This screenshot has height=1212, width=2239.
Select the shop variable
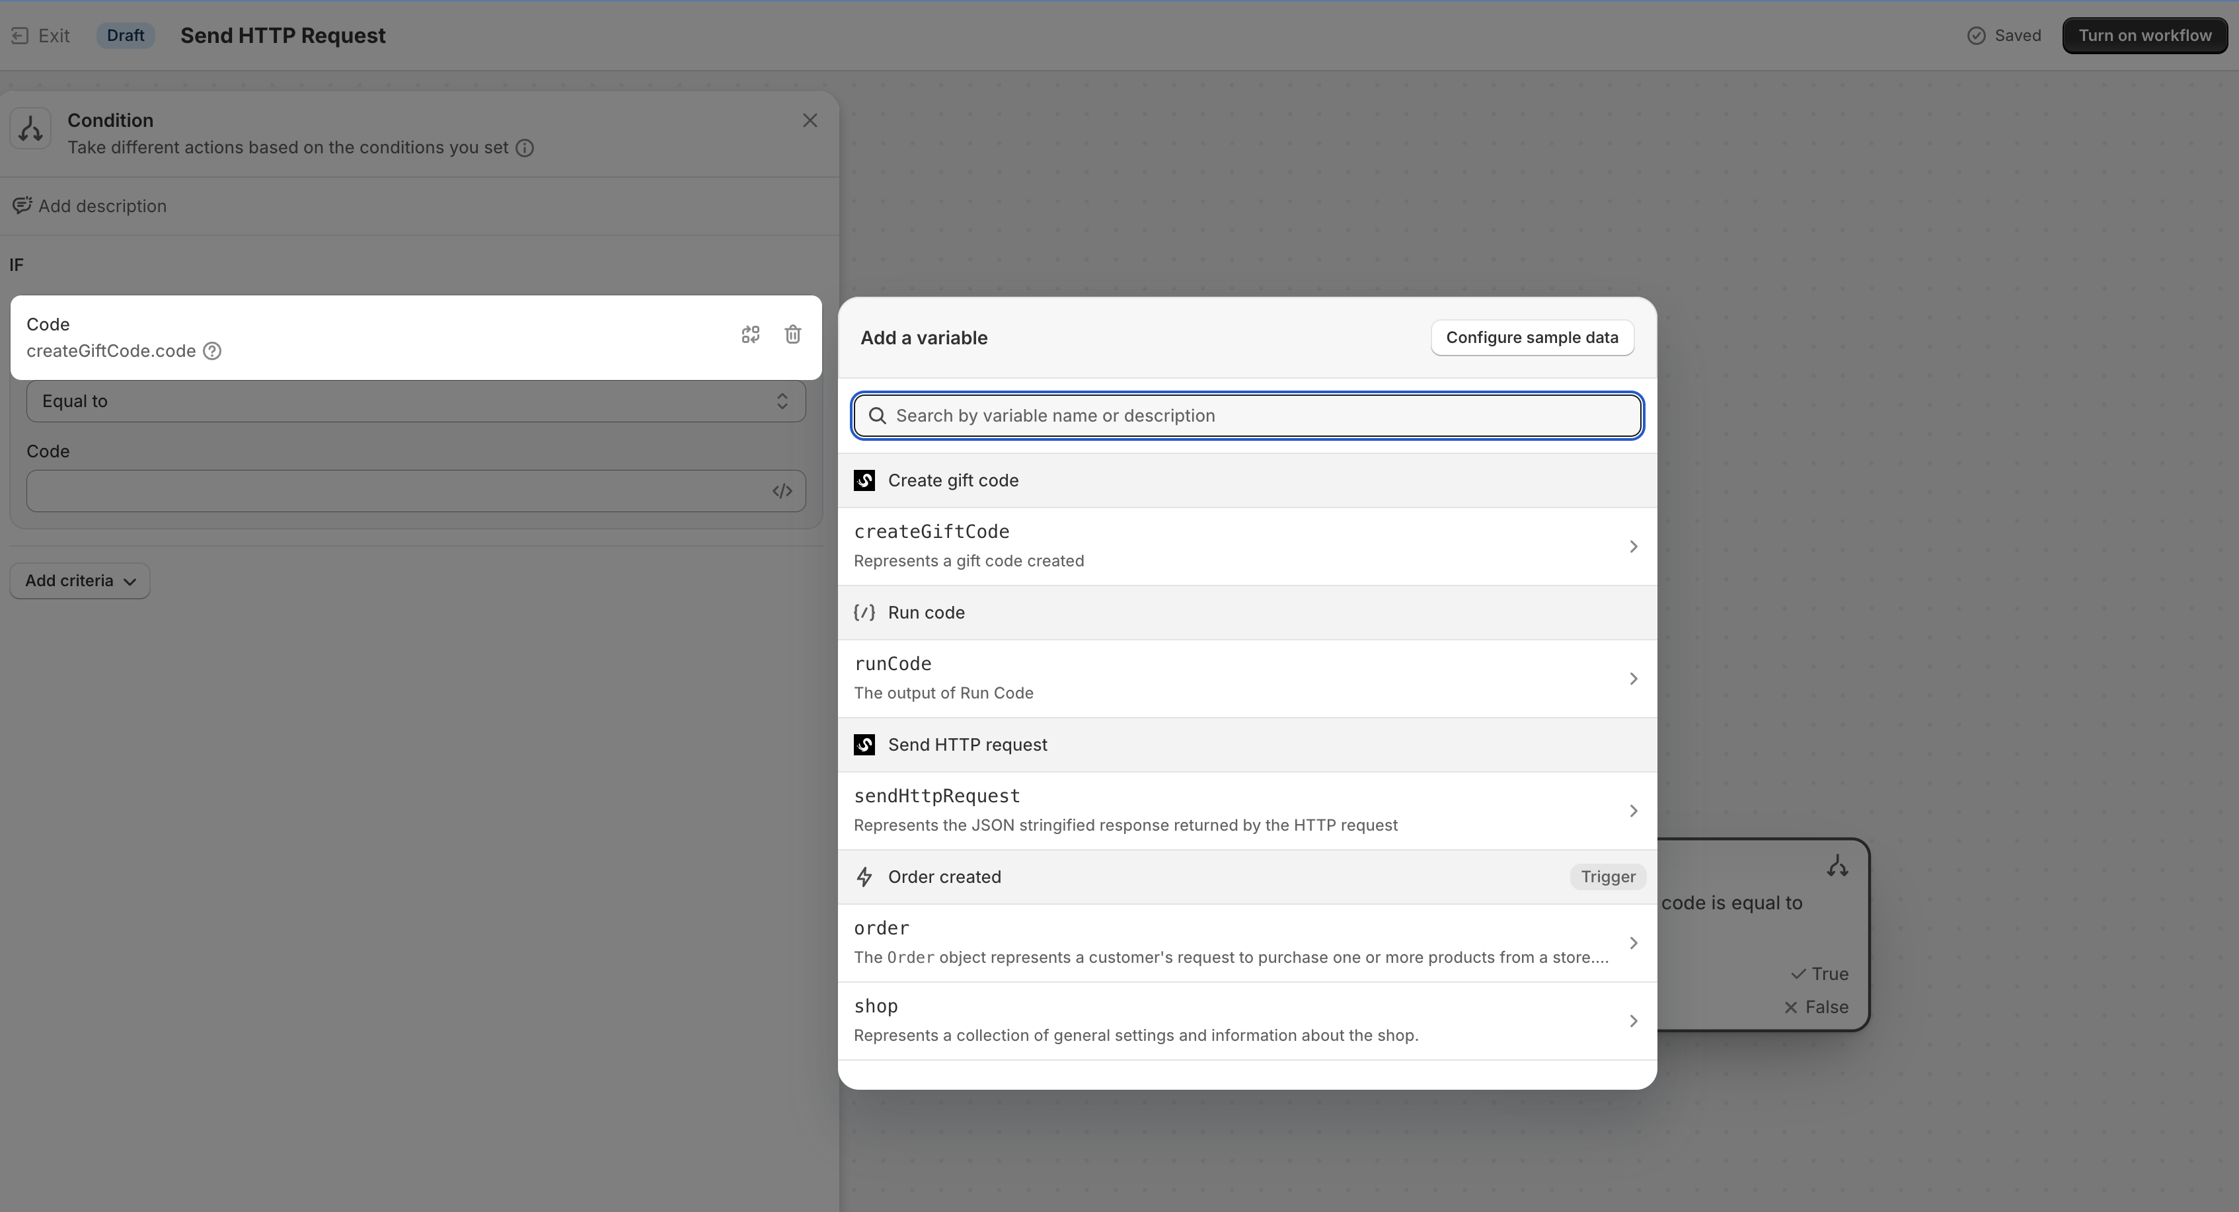click(1246, 1021)
